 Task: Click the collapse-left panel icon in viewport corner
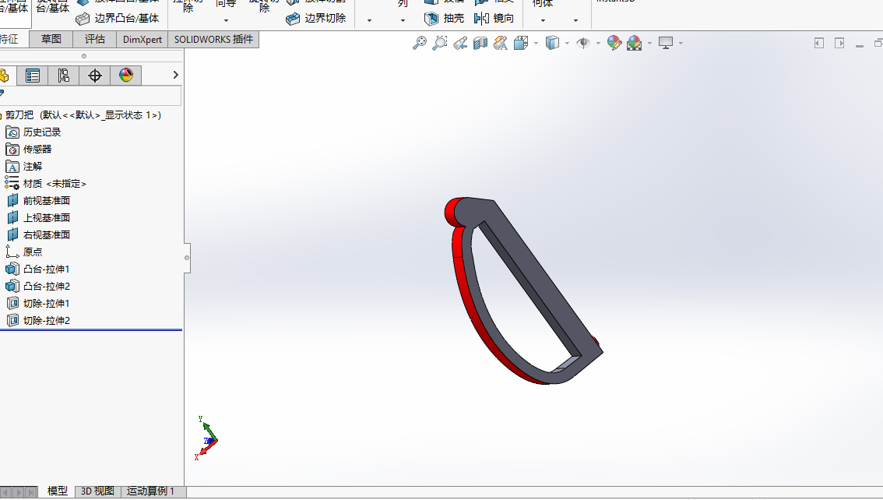pyautogui.click(x=819, y=44)
